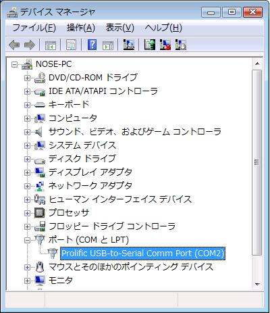Click the Back arrow toolbar icon

click(x=14, y=45)
